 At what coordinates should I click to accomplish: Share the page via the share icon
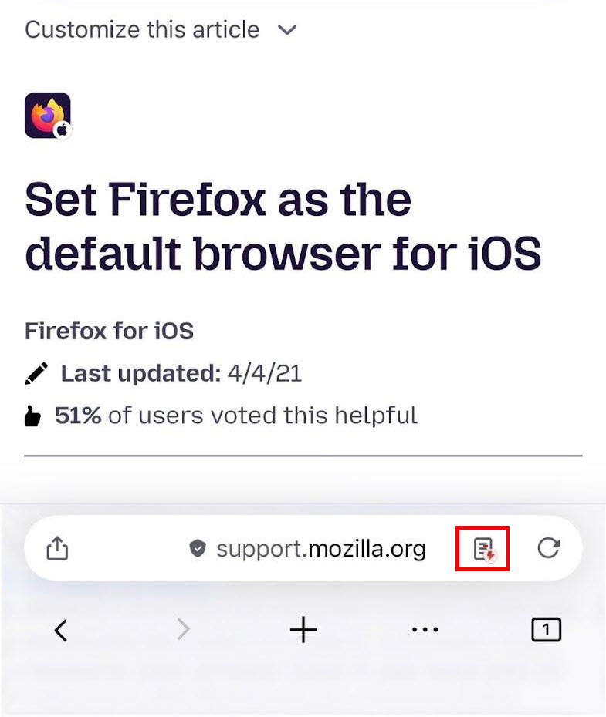click(56, 549)
